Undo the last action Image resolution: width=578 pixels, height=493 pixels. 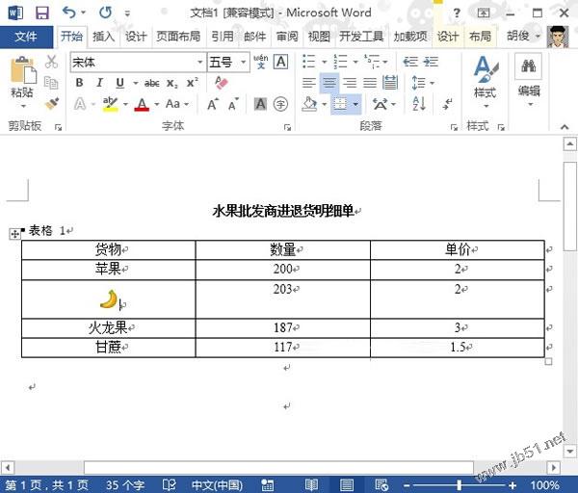(68, 13)
